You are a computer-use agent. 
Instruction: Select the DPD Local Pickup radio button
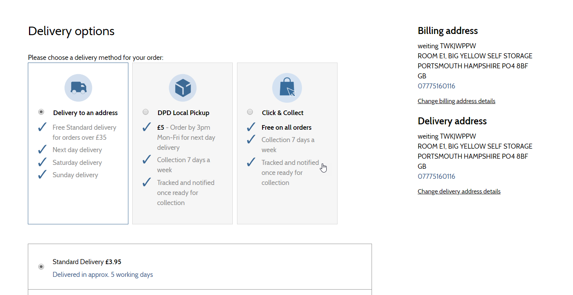click(x=145, y=112)
